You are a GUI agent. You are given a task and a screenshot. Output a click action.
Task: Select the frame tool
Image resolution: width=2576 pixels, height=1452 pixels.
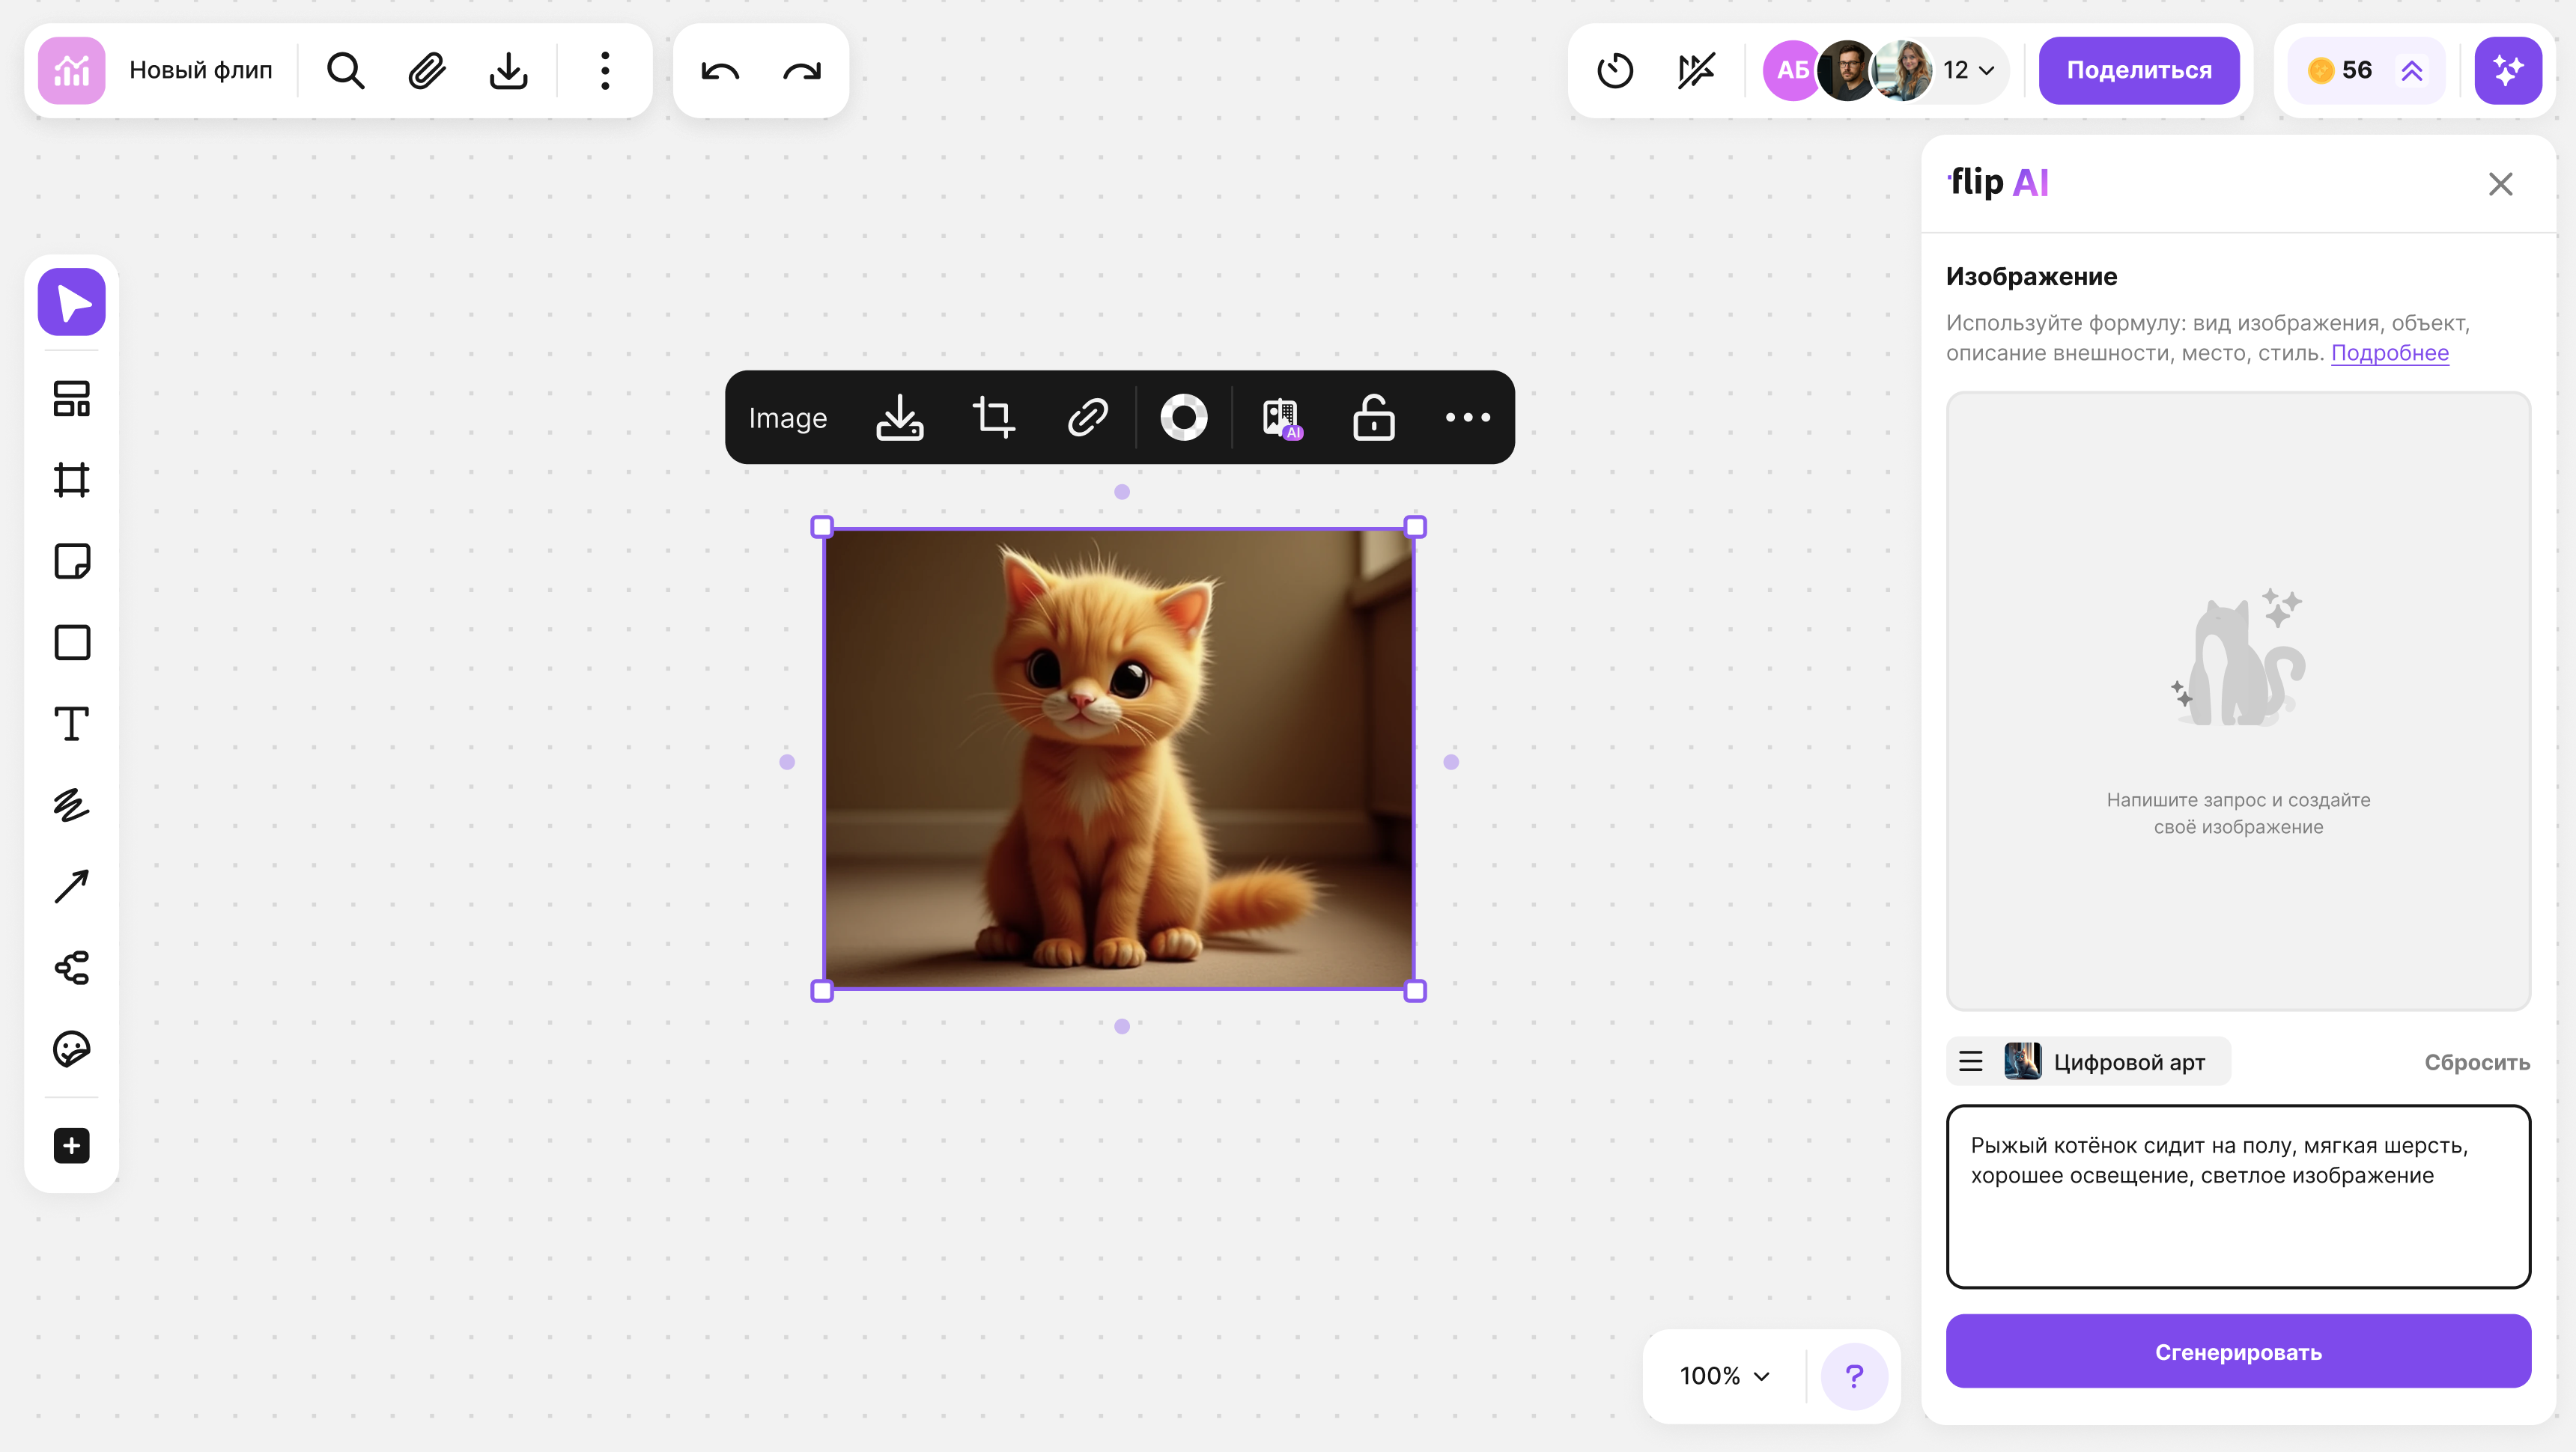[72, 480]
